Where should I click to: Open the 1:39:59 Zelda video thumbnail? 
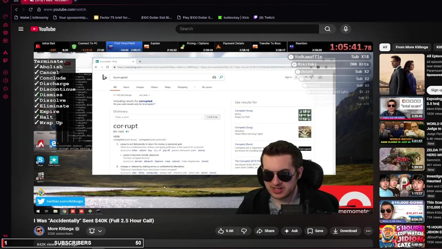click(402, 159)
